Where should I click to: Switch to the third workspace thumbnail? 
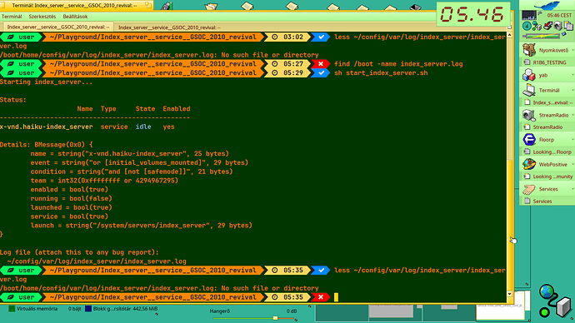[x=449, y=312]
